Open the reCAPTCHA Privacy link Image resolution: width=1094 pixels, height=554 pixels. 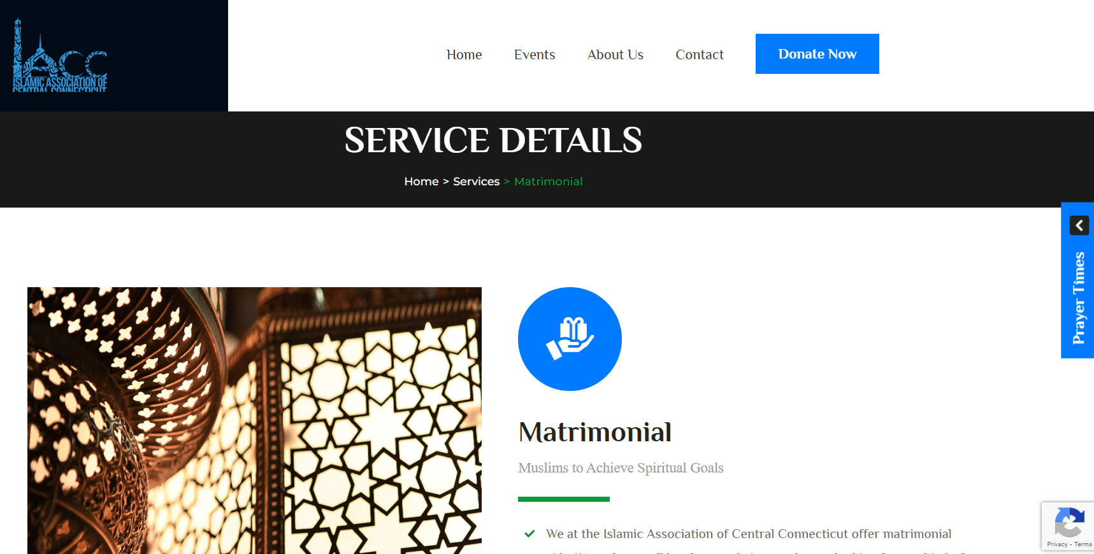pos(1057,544)
